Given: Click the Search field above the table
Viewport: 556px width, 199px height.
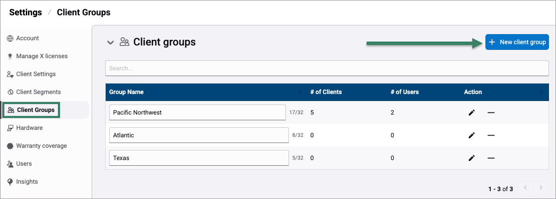Looking at the screenshot, I should click(x=327, y=68).
